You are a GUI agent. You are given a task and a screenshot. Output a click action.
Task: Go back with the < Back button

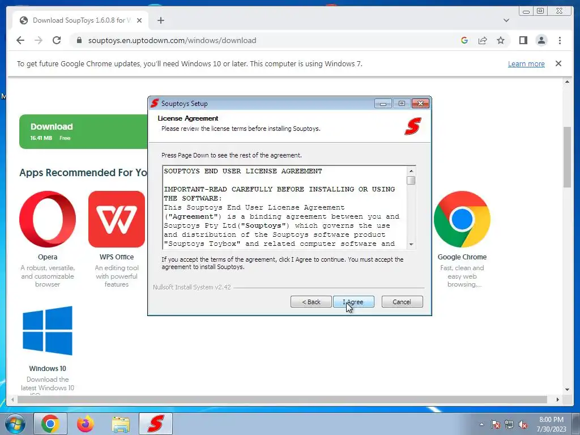311,302
